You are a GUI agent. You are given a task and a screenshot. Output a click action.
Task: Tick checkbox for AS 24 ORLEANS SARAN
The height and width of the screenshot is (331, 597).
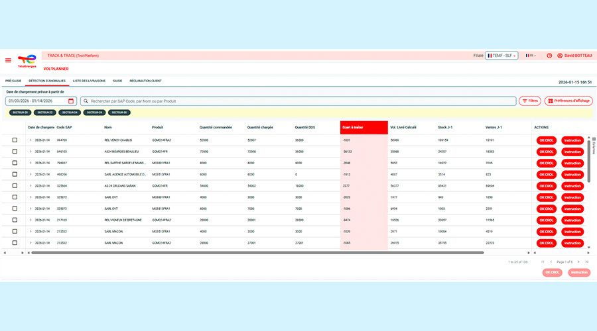15,186
